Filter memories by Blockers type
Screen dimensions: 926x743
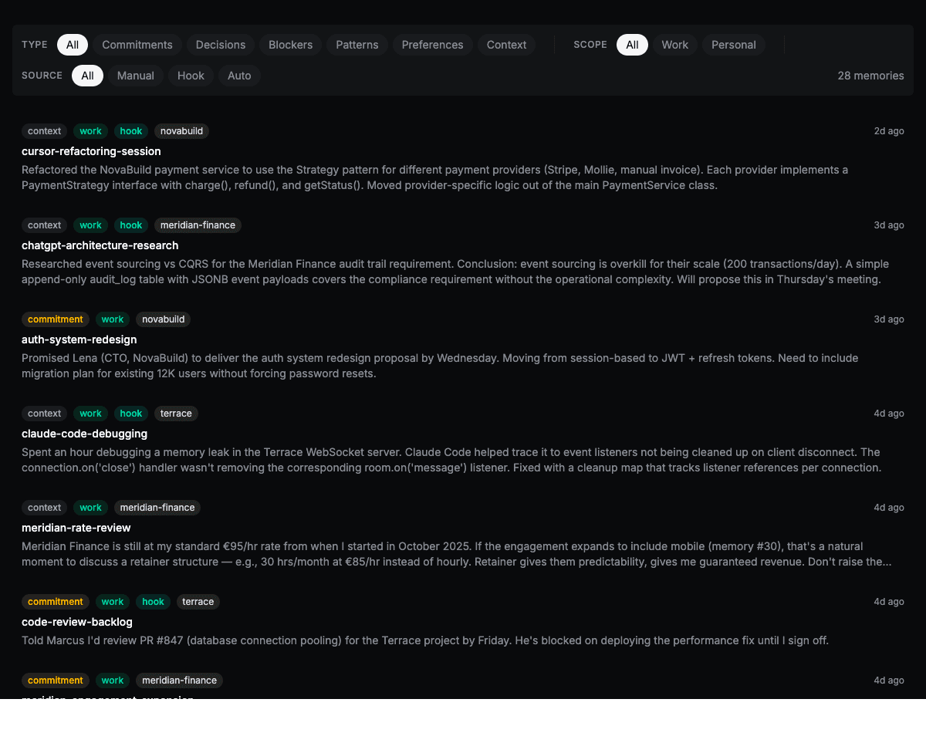(290, 45)
